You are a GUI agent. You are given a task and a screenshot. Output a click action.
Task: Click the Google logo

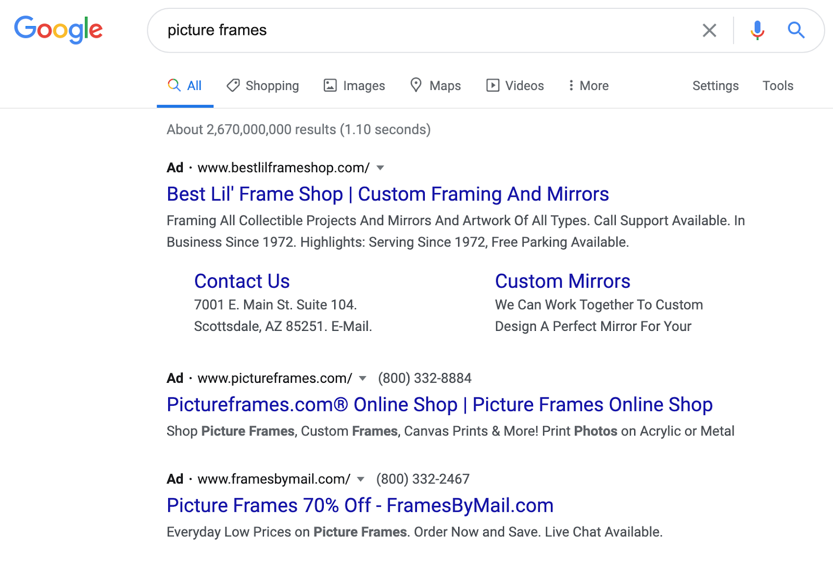(58, 30)
